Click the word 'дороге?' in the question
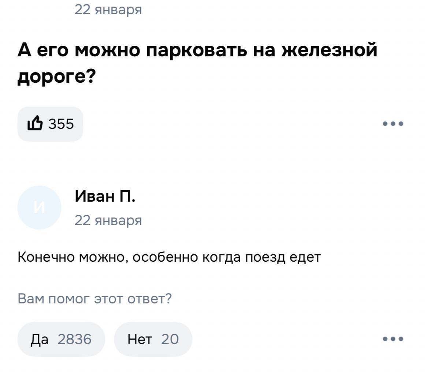 click(57, 76)
